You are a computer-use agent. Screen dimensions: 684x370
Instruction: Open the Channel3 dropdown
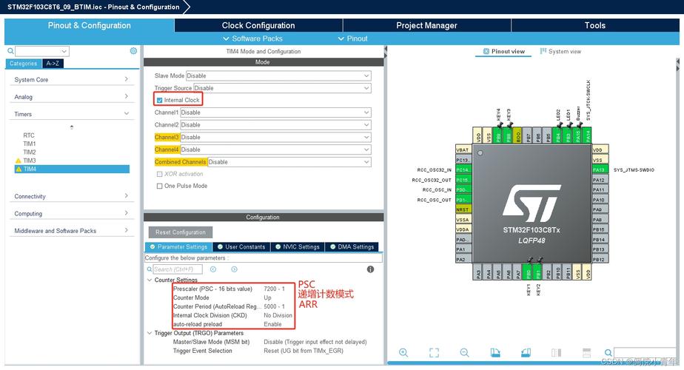tap(275, 137)
